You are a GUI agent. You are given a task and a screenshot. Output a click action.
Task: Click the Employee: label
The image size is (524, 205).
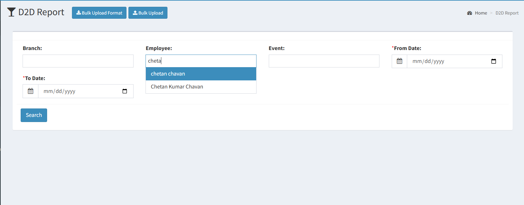click(x=159, y=48)
